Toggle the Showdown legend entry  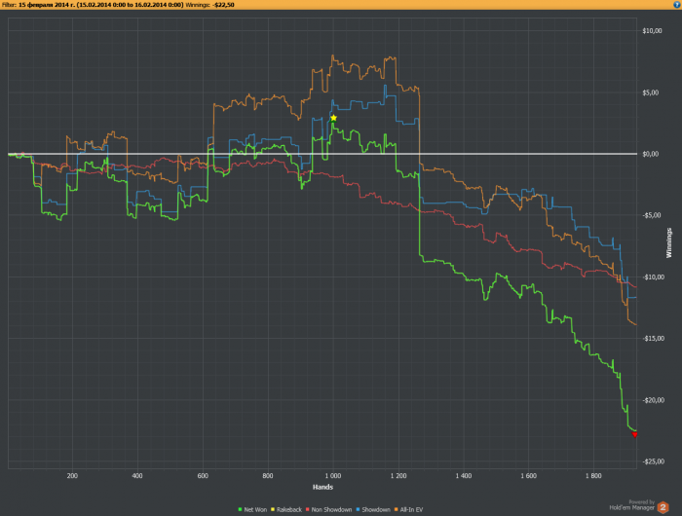point(373,509)
